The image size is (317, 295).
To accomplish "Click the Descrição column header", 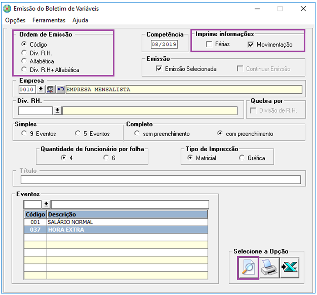I will click(127, 215).
